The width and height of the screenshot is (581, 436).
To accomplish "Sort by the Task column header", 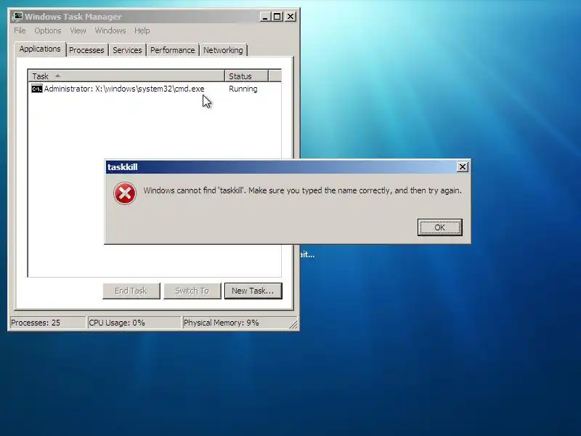I will (126, 76).
